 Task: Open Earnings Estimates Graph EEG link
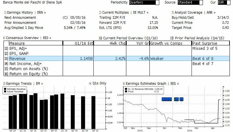(x=151, y=83)
